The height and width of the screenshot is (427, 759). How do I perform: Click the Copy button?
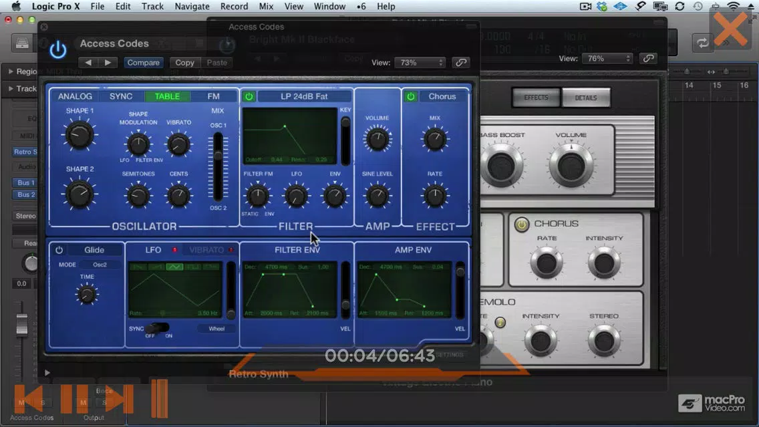184,62
